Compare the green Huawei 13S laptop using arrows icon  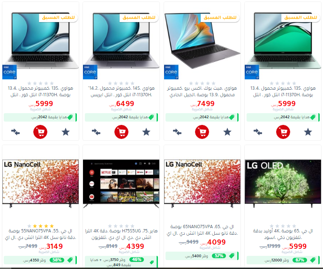[258, 132]
